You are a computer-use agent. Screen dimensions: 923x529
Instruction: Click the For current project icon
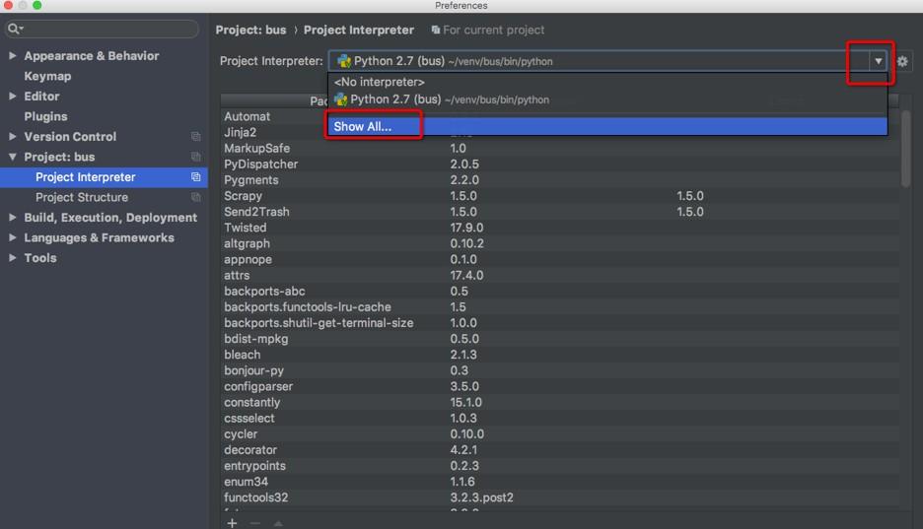pyautogui.click(x=436, y=30)
